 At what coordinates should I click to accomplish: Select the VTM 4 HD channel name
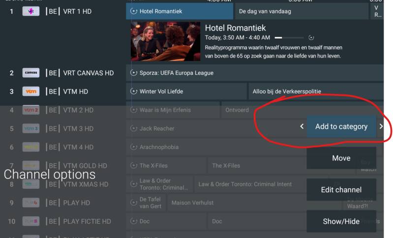pos(78,148)
